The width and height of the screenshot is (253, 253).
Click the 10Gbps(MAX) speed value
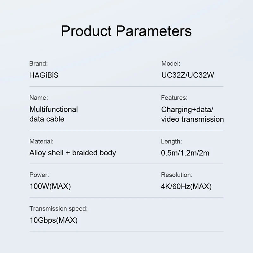point(53,220)
